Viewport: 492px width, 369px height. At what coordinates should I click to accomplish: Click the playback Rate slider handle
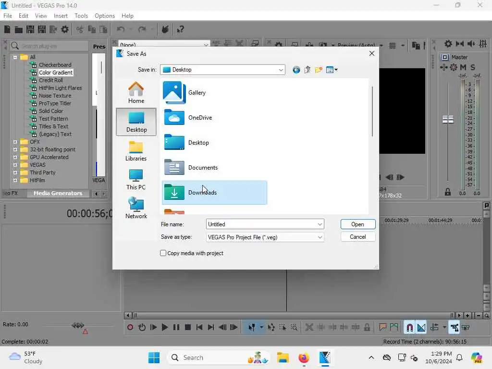click(x=78, y=325)
